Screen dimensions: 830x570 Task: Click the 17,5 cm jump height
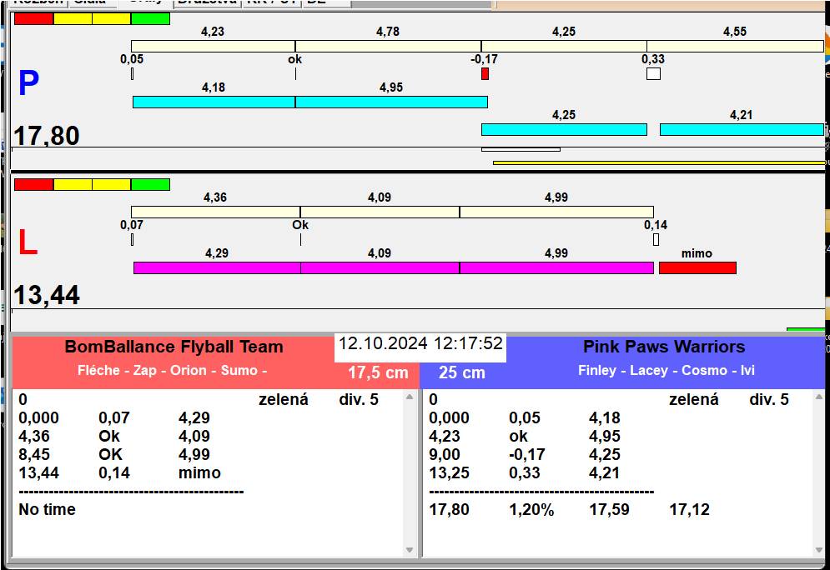tap(378, 372)
